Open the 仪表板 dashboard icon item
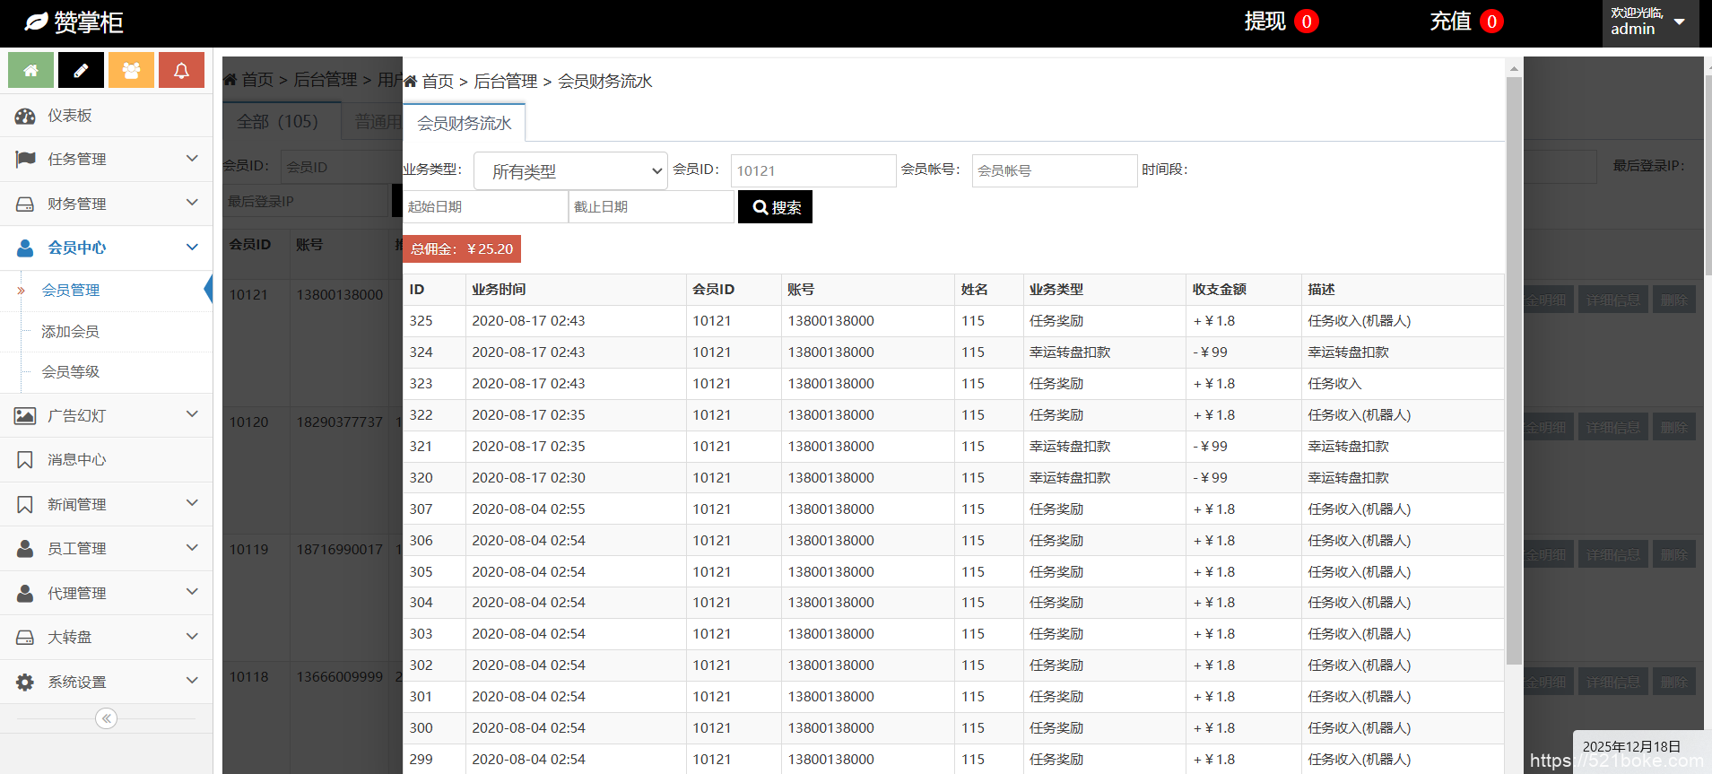Screen dimensions: 1712x774 coord(25,116)
